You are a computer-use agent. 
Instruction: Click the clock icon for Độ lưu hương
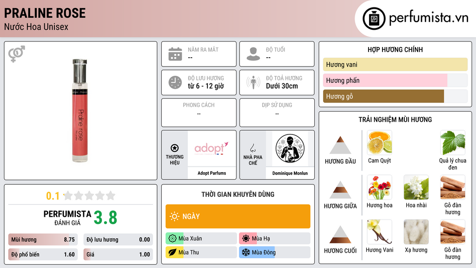[175, 82]
